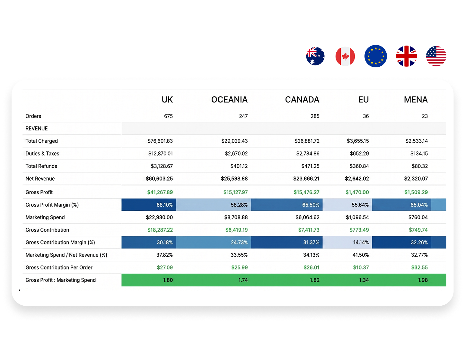Click the REVENUE section label
Image resolution: width=465 pixels, height=340 pixels.
pos(37,129)
